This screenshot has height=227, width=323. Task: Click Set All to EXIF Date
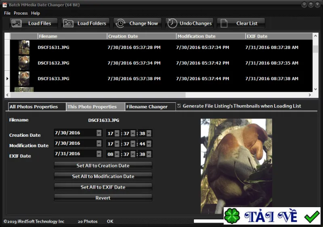click(x=103, y=187)
